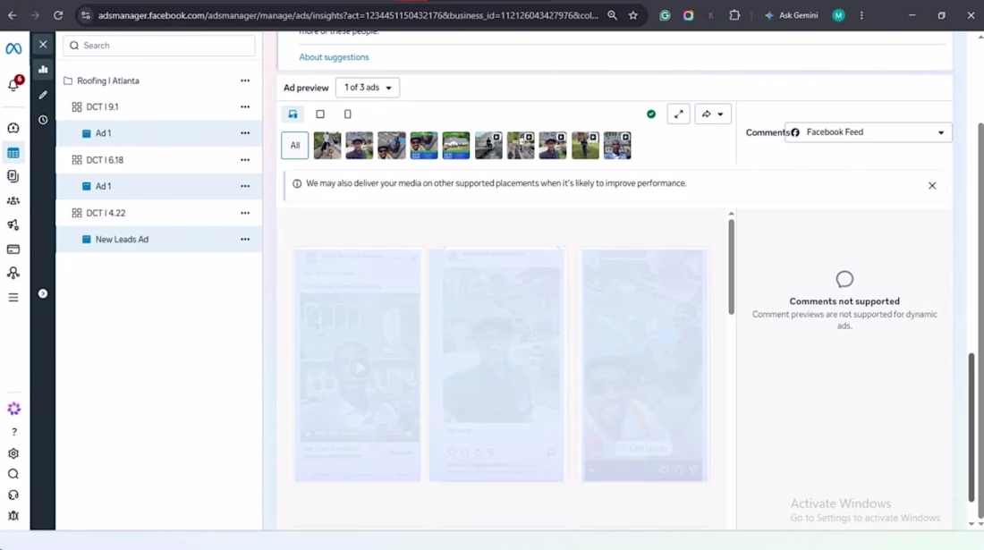Click the bug report icon

pos(13,515)
